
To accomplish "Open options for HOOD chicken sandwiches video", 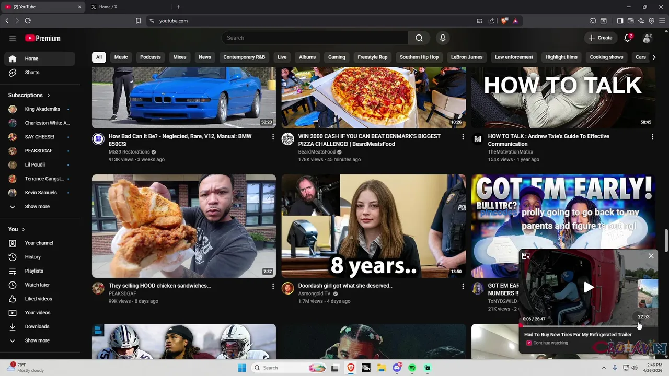I will coord(273,286).
